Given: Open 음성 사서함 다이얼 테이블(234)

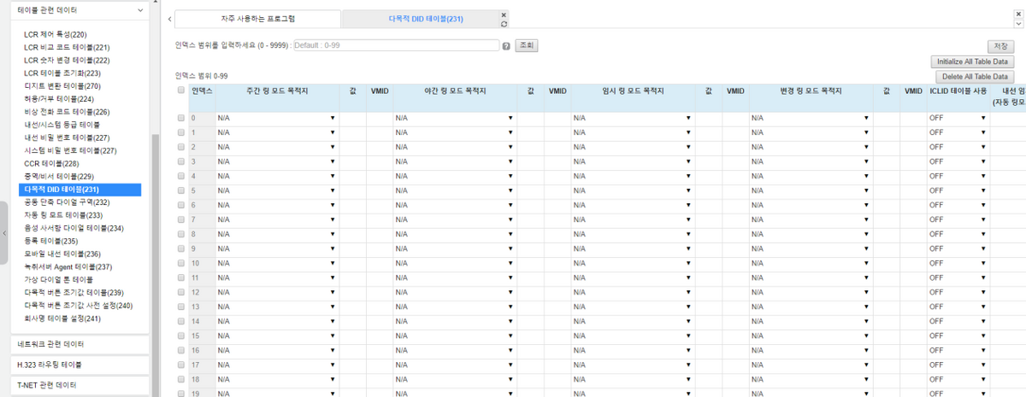Looking at the screenshot, I should click(x=74, y=228).
